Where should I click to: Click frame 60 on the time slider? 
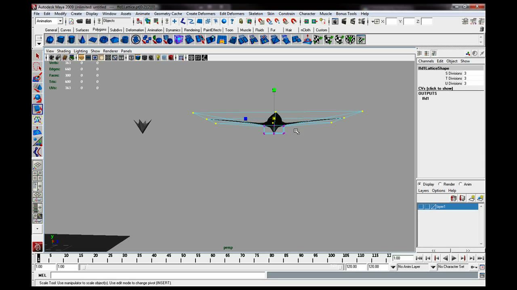[212, 258]
